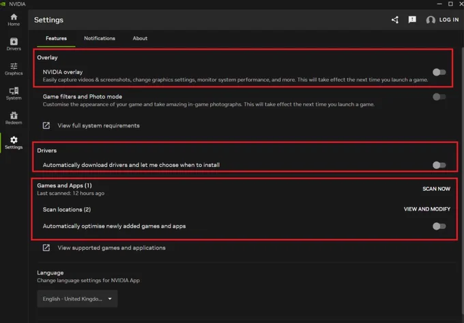464x323 pixels.
Task: Open the Home page in the sidebar
Action: click(x=14, y=20)
